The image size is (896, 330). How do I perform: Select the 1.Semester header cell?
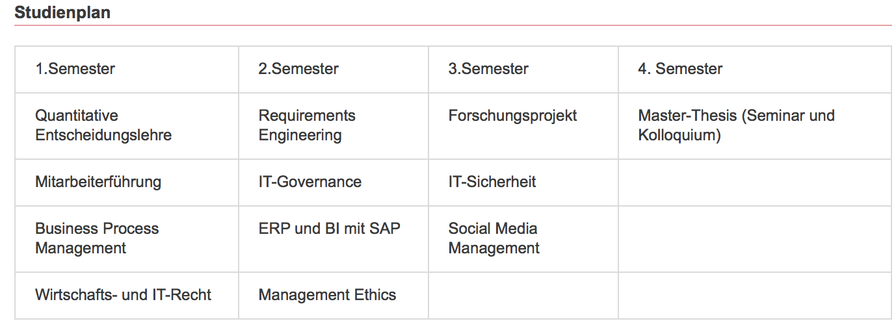127,70
